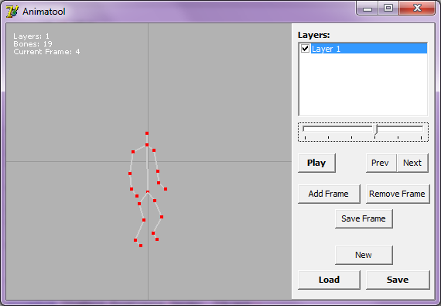Click the Add Frame button
The image size is (441, 306).
click(329, 194)
